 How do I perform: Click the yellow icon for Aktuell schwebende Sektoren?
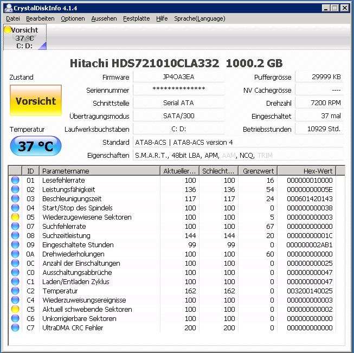pyautogui.click(x=15, y=309)
